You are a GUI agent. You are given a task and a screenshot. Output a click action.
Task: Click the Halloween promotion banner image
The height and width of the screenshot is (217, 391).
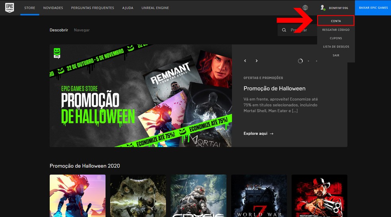tap(141, 96)
